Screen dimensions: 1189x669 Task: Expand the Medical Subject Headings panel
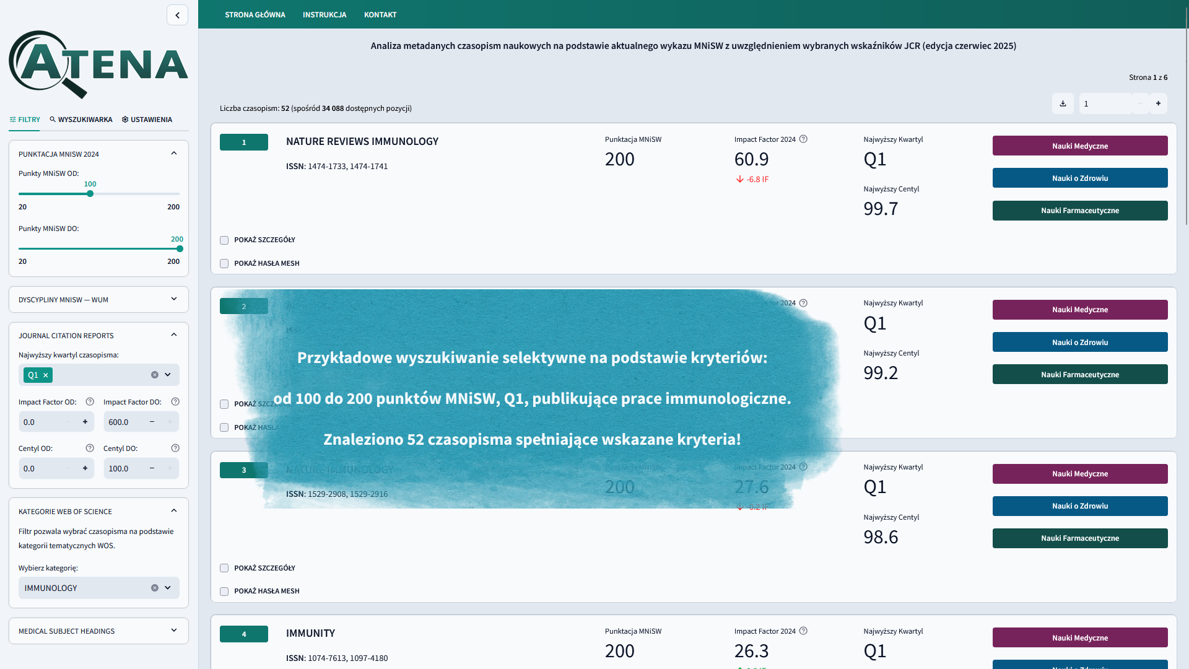pos(174,631)
